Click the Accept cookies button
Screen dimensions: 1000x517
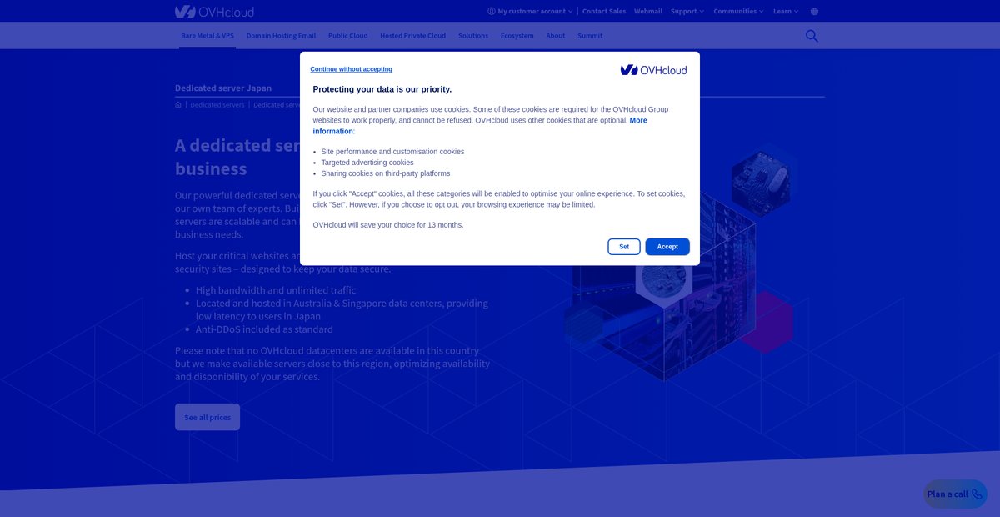click(667, 247)
